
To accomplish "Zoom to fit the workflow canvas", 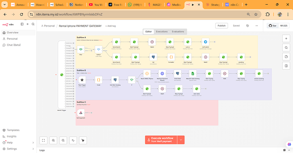I will [x=43, y=140].
